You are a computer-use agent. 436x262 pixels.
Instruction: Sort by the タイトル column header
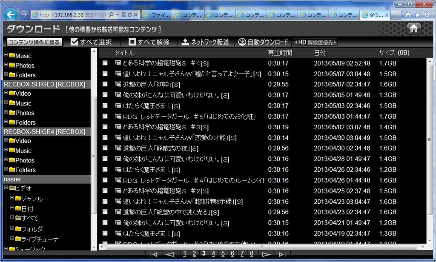click(124, 52)
